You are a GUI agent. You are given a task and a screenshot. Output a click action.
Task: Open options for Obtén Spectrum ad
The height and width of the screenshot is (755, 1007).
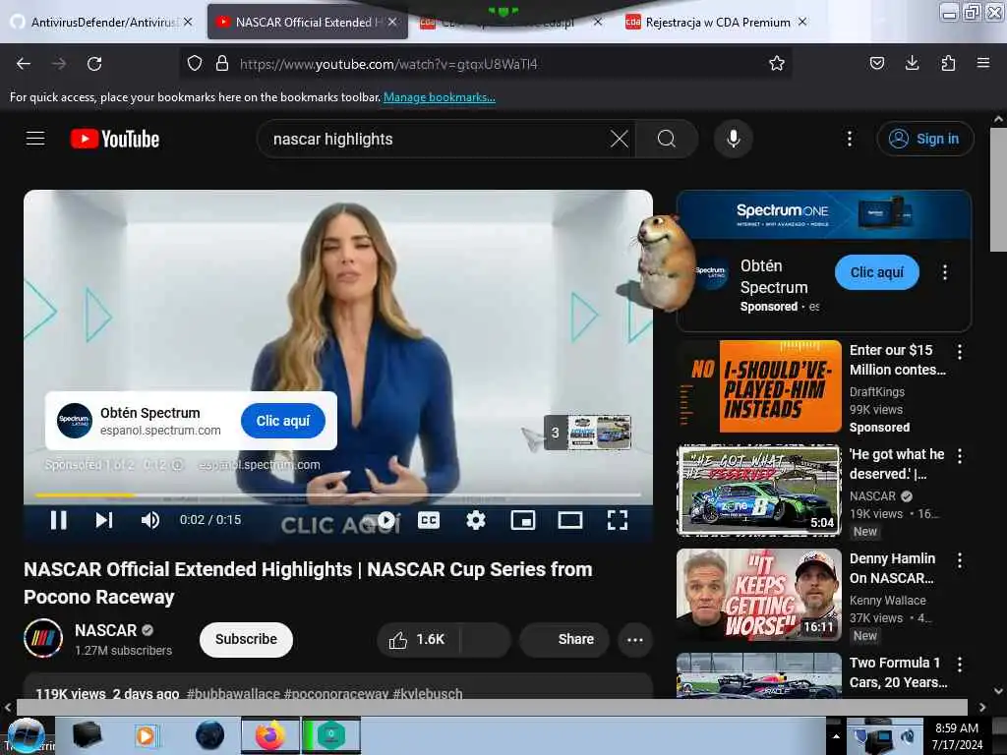click(945, 272)
